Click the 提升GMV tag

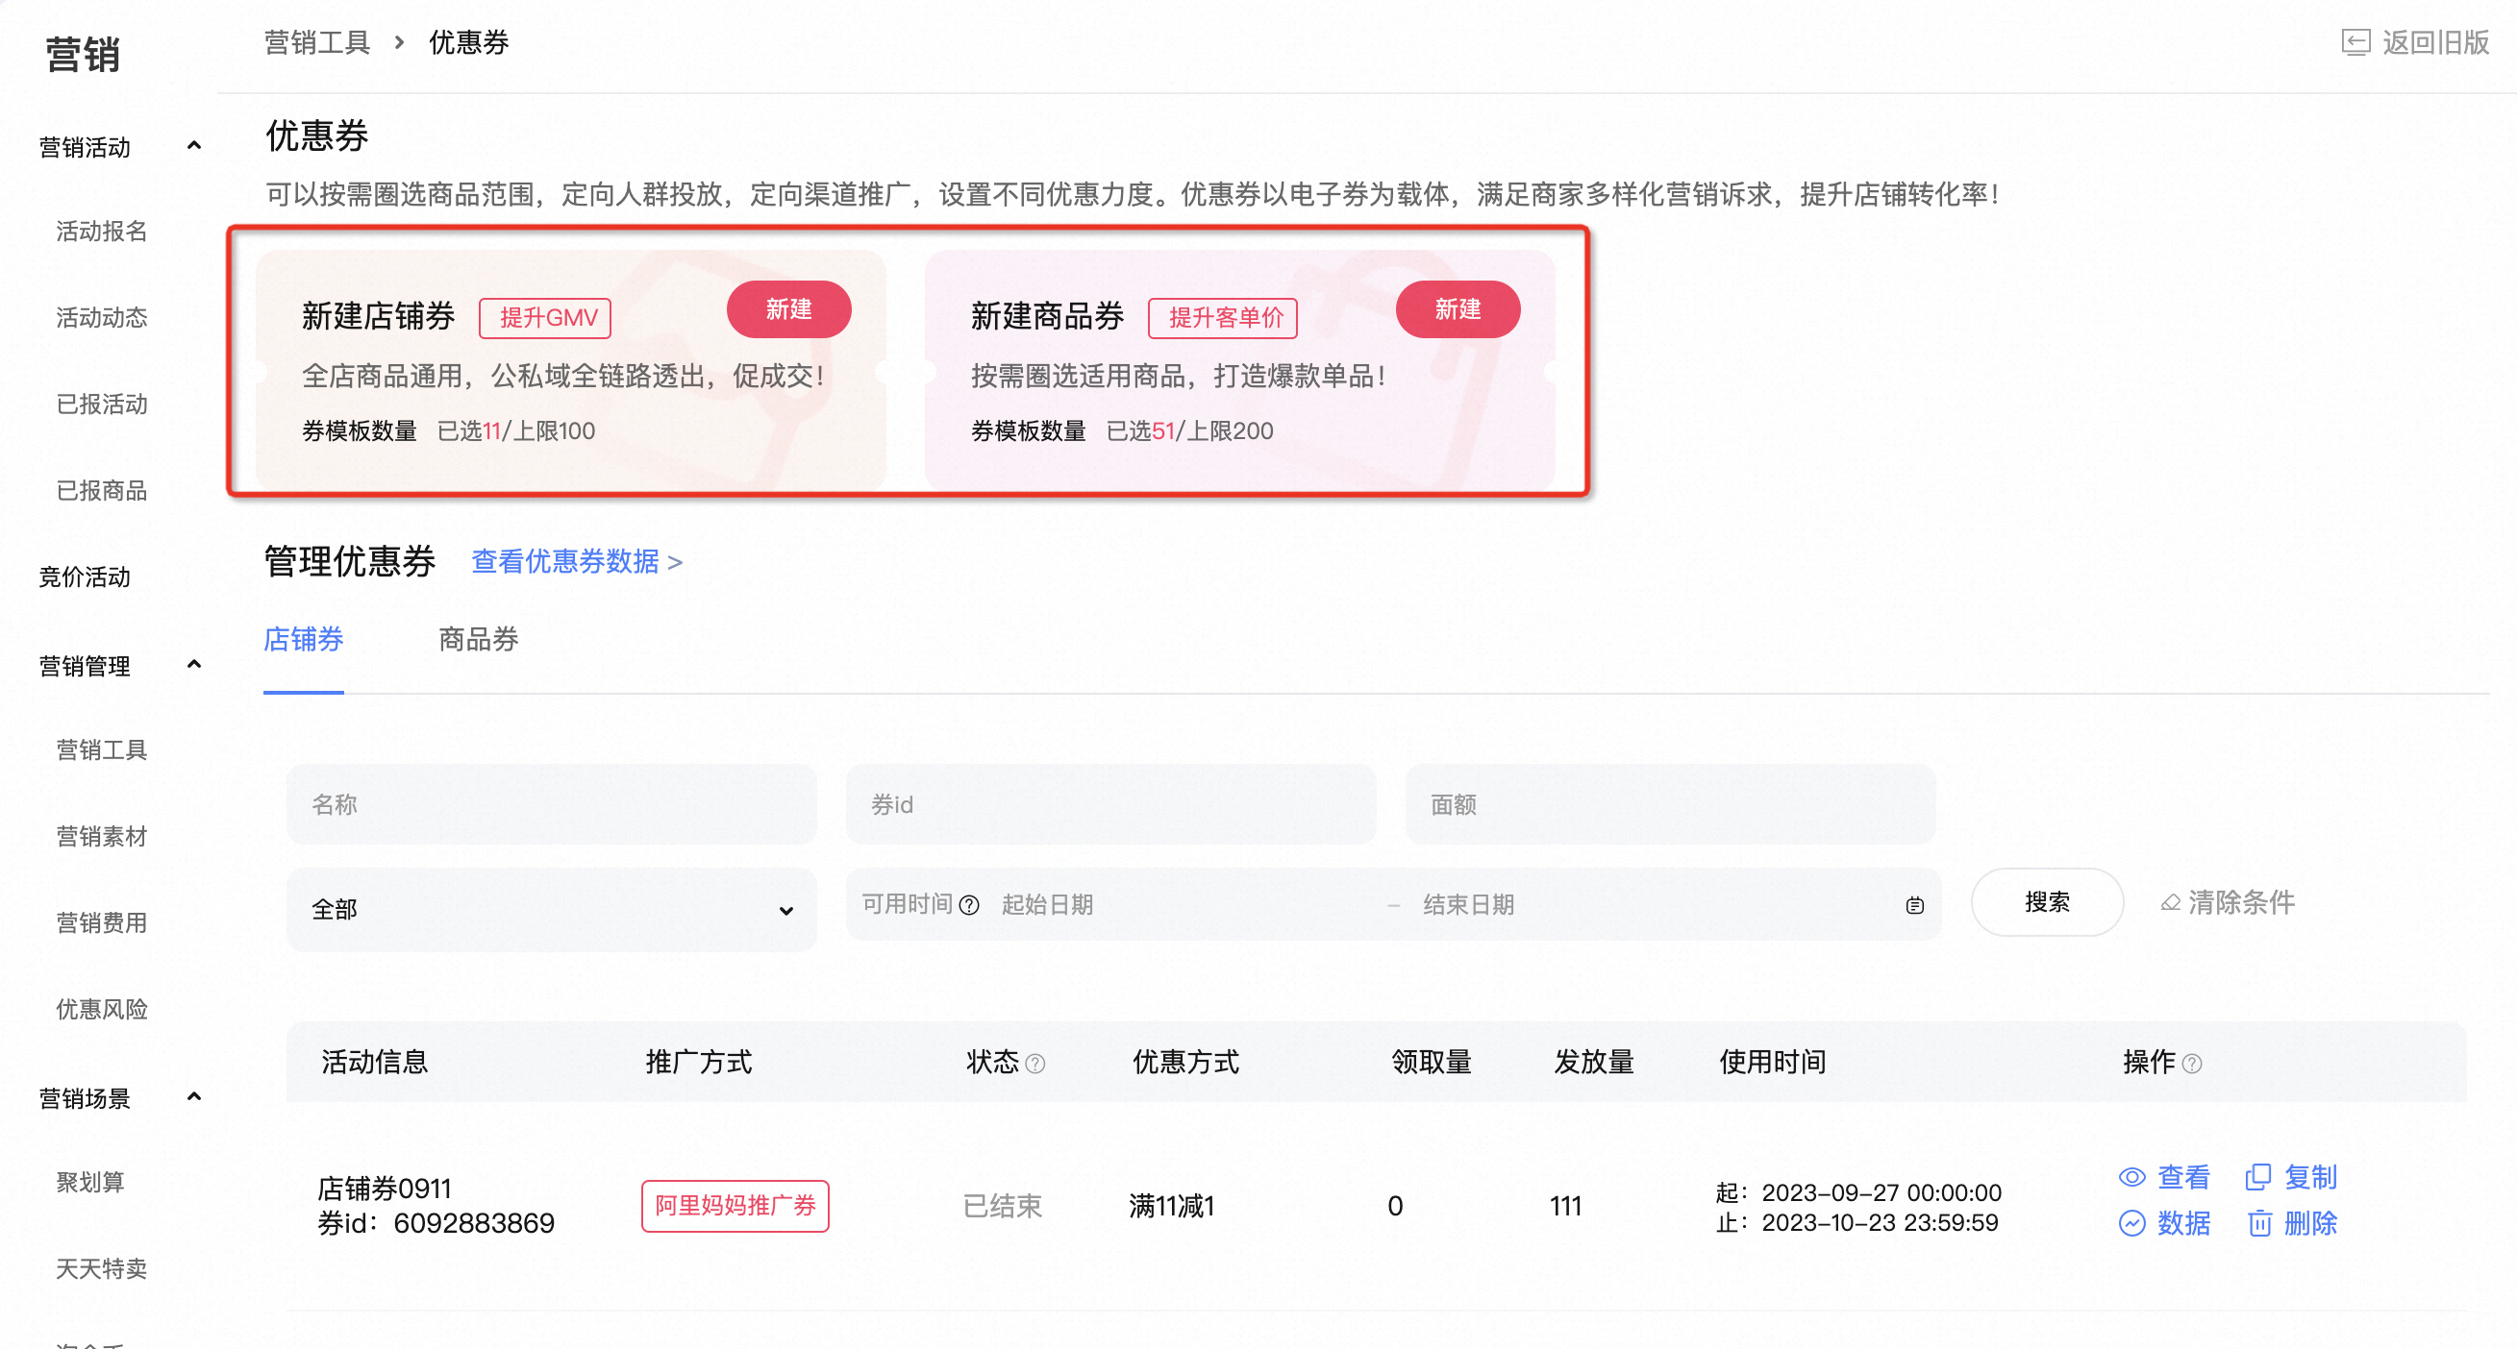coord(545,318)
